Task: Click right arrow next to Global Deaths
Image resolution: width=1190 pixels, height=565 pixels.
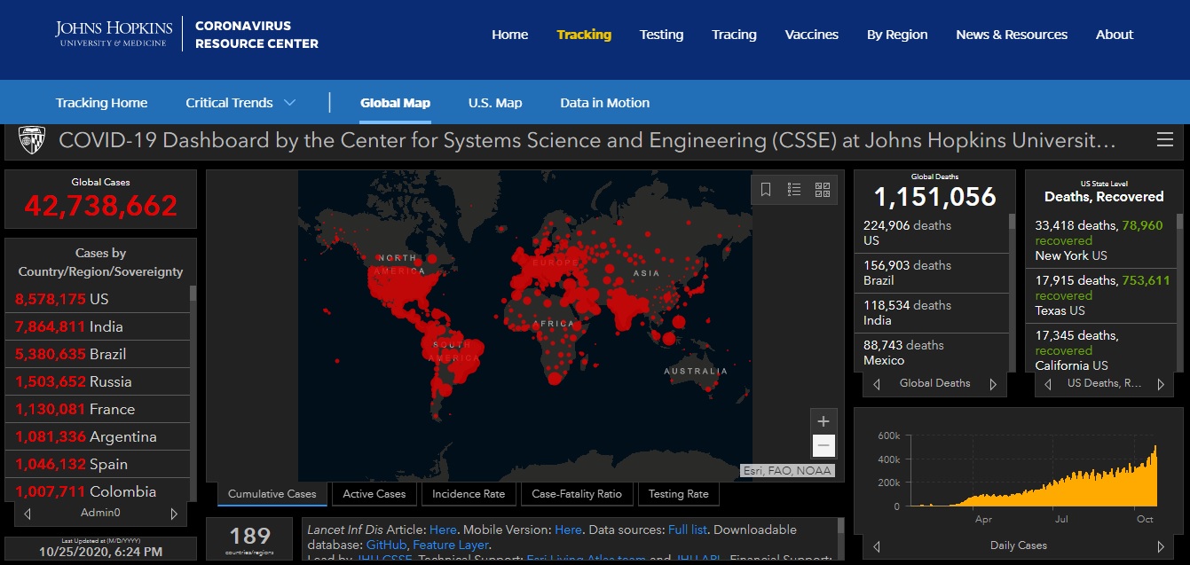Action: point(993,384)
